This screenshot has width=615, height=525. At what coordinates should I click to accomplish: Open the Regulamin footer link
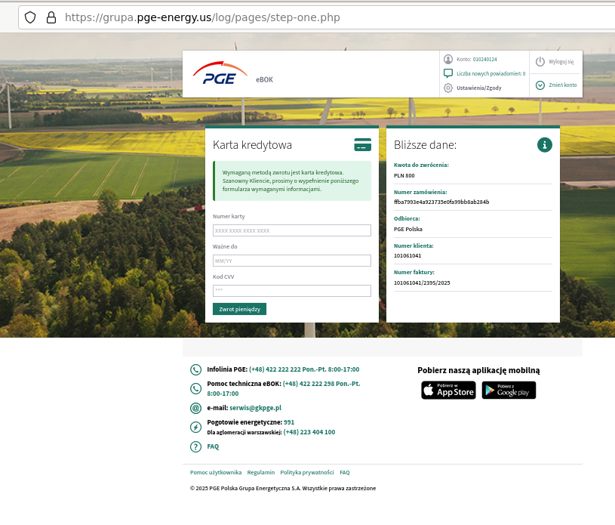pyautogui.click(x=261, y=472)
